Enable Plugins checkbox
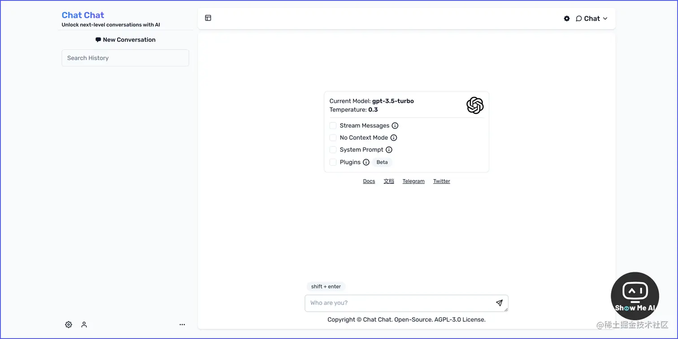This screenshot has height=339, width=678. tap(333, 162)
